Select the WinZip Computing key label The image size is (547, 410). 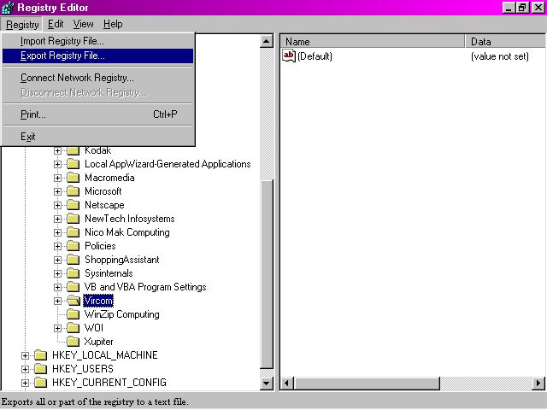pyautogui.click(x=121, y=314)
